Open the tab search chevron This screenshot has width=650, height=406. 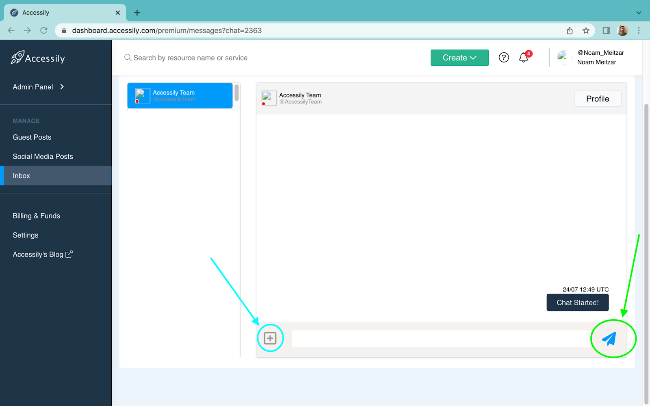[x=639, y=13]
